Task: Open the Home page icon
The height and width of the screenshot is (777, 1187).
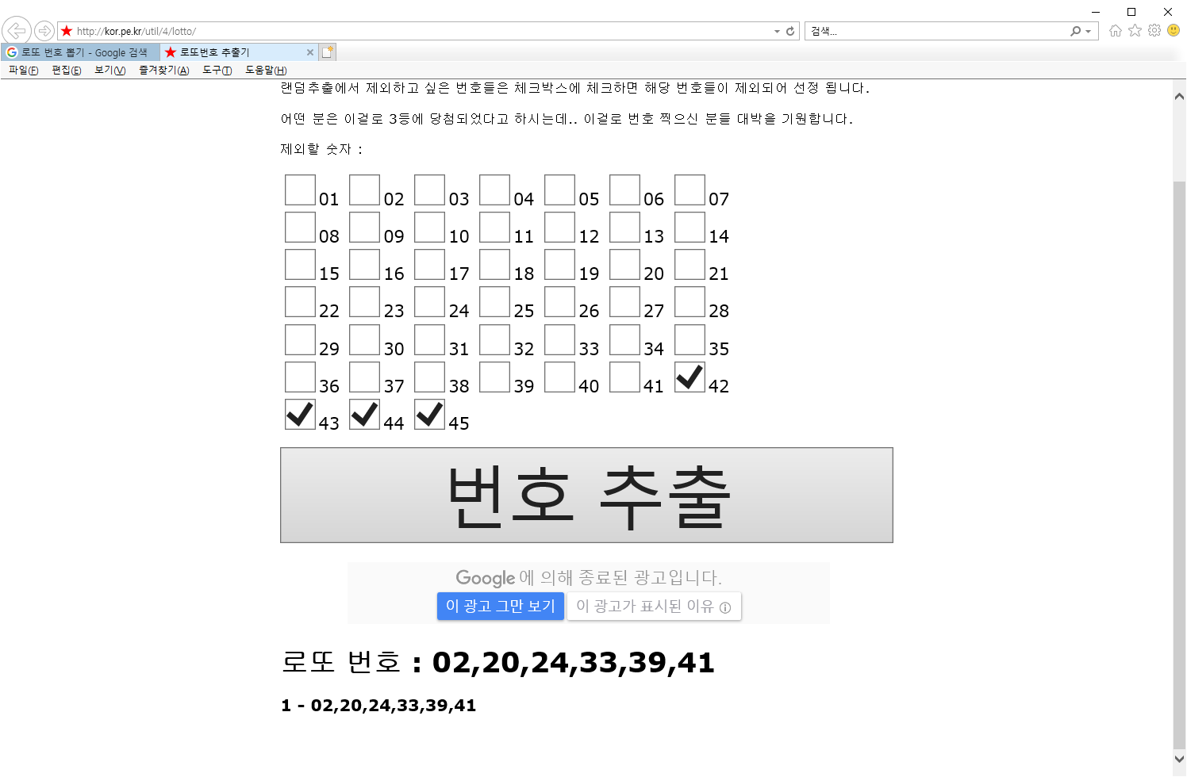Action: [1116, 31]
